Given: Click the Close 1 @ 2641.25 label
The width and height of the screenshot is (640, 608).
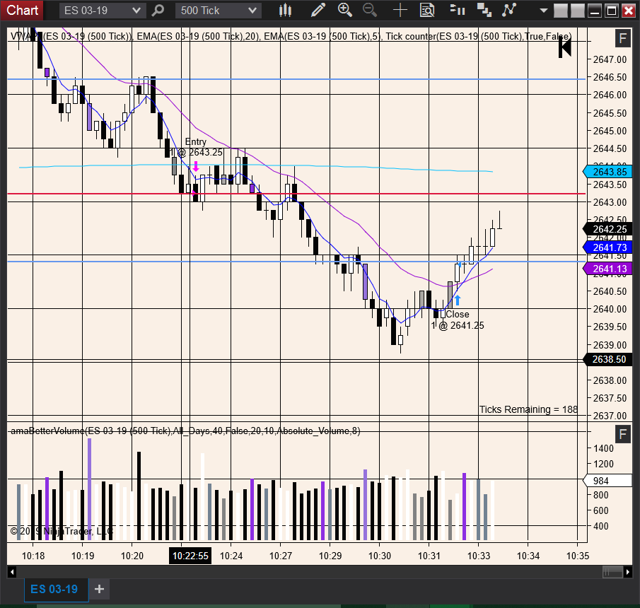Looking at the screenshot, I should [x=458, y=320].
